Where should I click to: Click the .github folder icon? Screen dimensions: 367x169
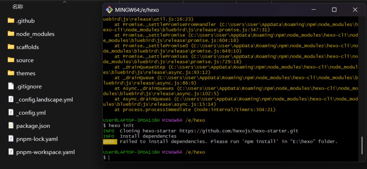tap(11, 20)
